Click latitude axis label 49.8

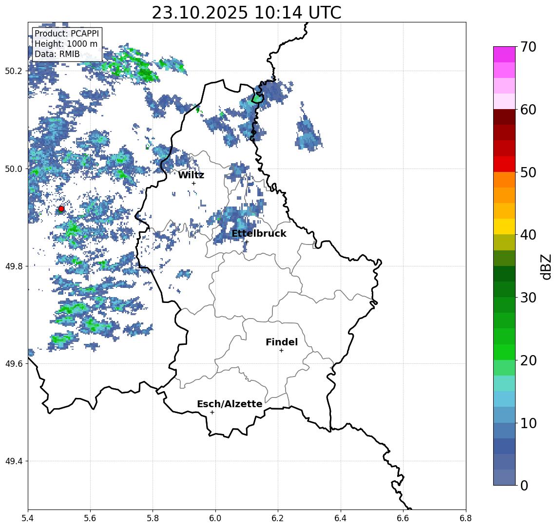tap(14, 266)
